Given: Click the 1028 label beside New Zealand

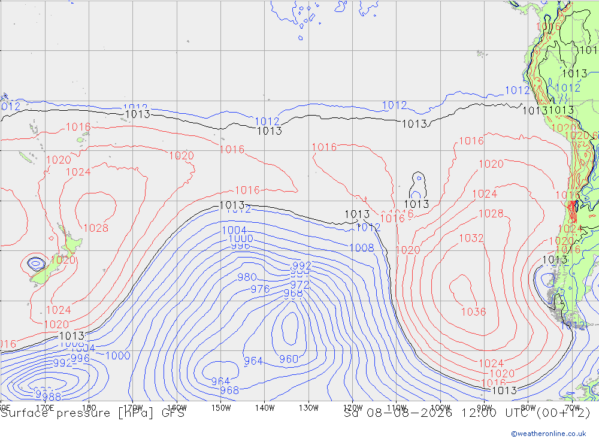Looking at the screenshot, I should 95,228.
